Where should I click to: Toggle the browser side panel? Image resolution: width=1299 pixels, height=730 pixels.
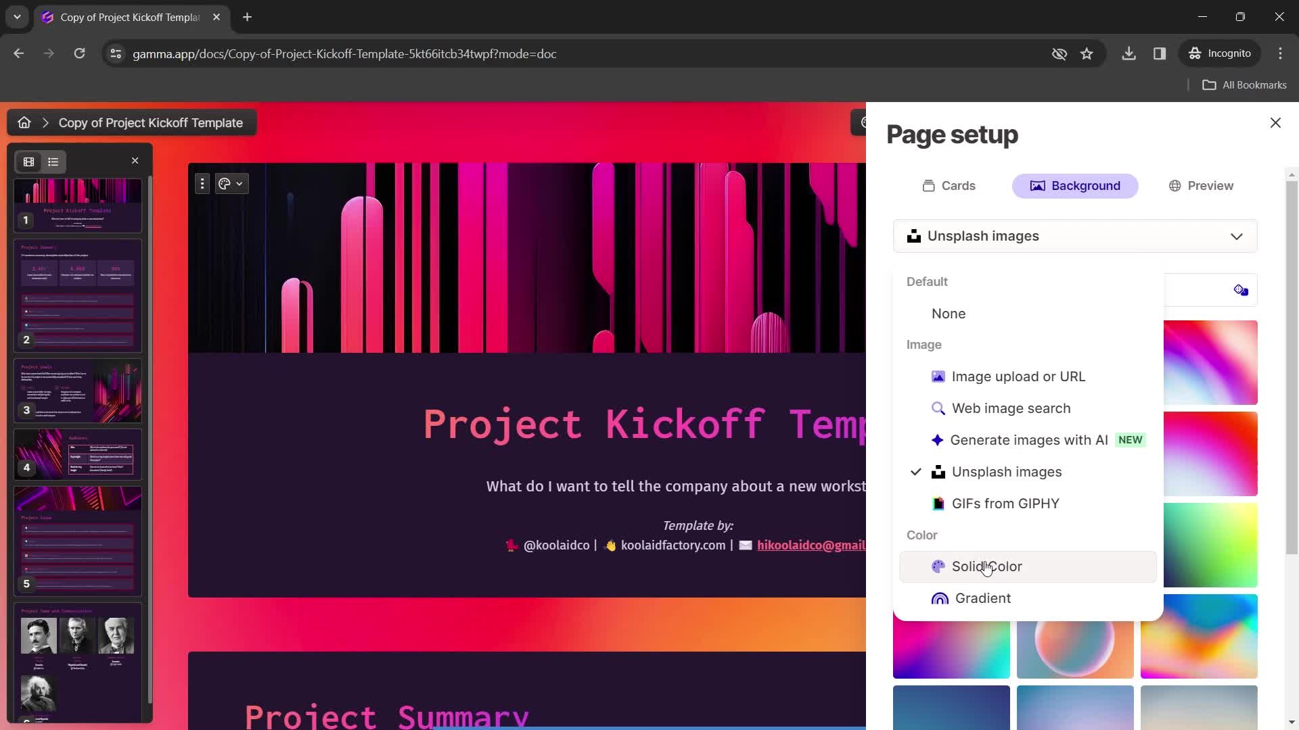(1160, 53)
